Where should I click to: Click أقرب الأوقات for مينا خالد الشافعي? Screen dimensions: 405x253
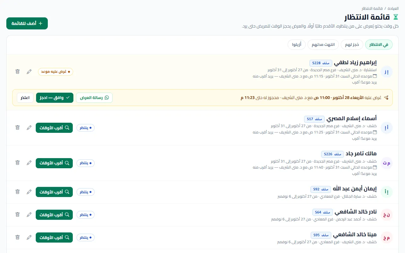click(x=54, y=238)
